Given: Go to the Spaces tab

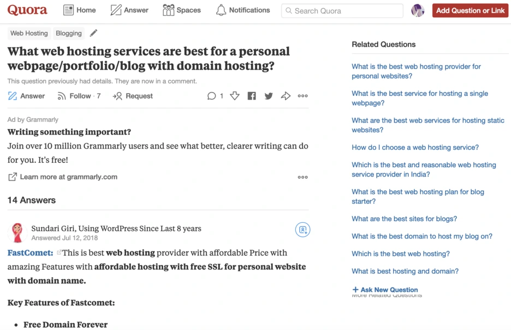Looking at the screenshot, I should pos(182,10).
